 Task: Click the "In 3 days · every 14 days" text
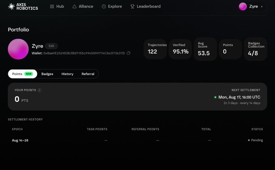point(242,103)
